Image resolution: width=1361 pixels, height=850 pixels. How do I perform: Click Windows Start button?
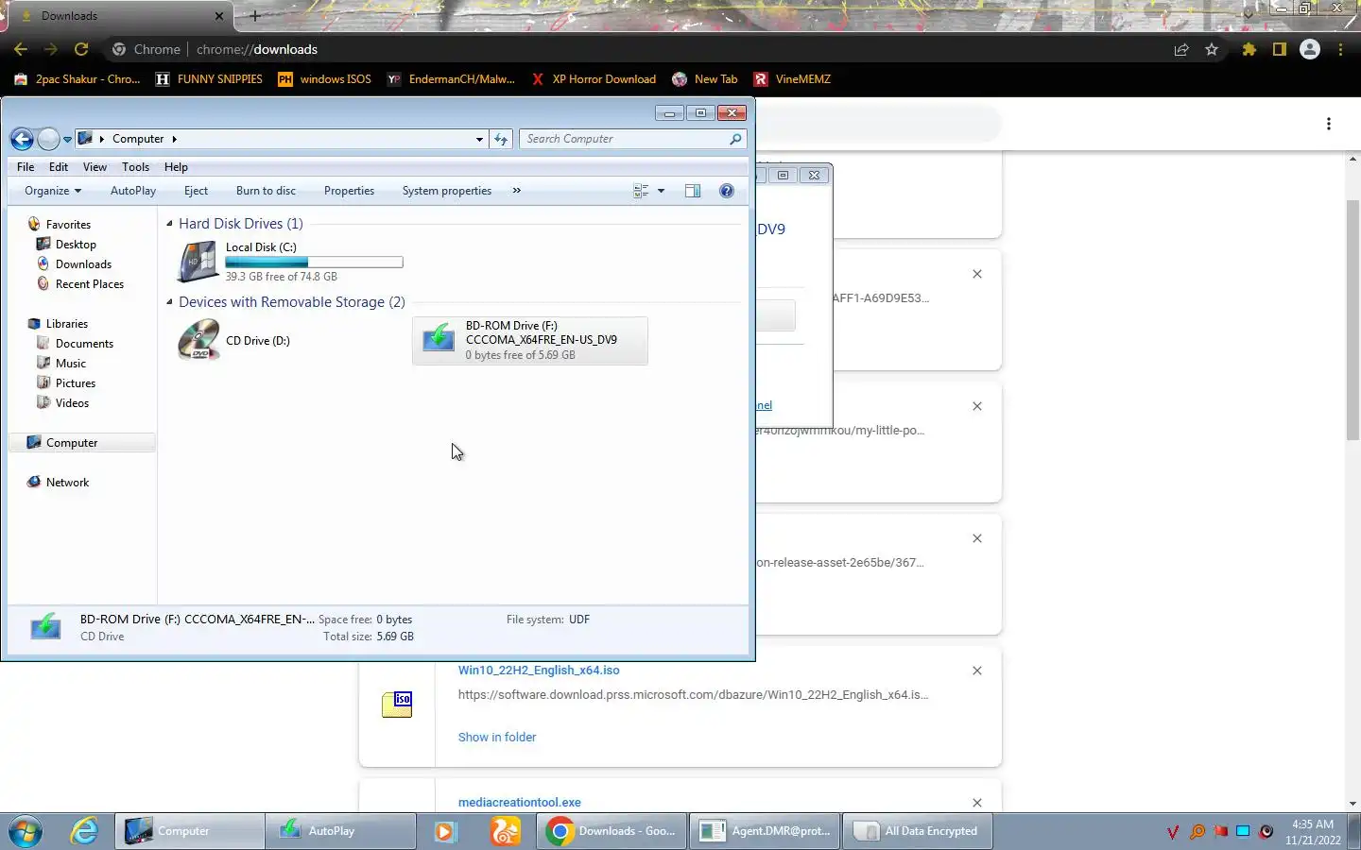pyautogui.click(x=26, y=831)
